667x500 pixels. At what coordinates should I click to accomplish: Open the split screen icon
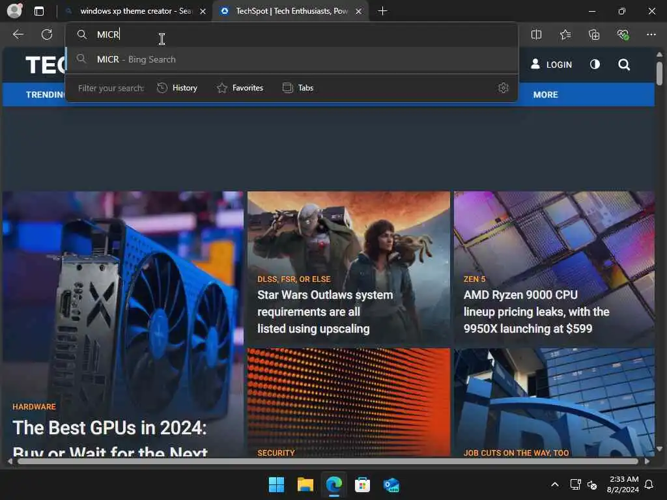click(x=537, y=35)
